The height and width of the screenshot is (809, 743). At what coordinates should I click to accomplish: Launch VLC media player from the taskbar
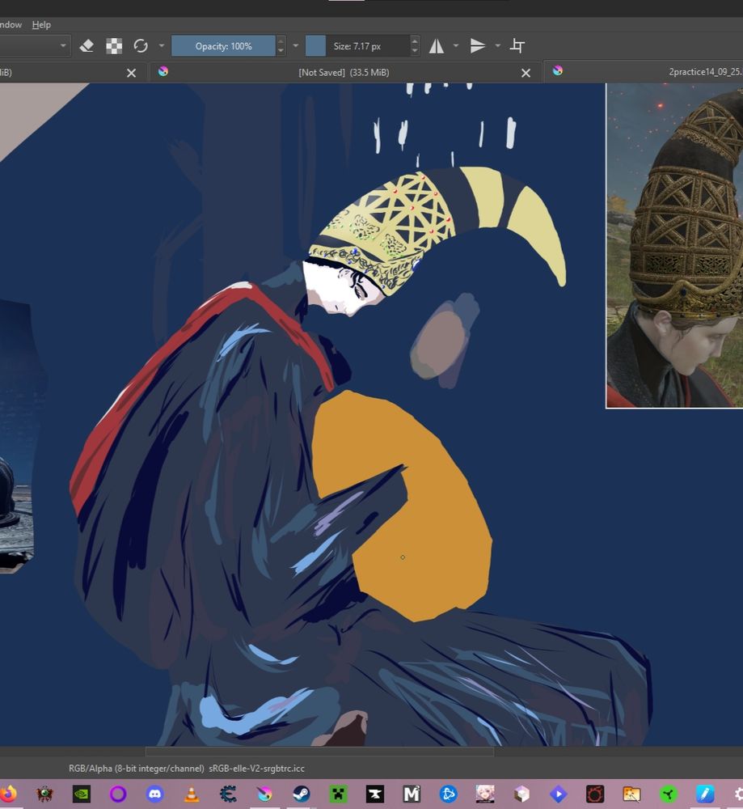click(190, 793)
